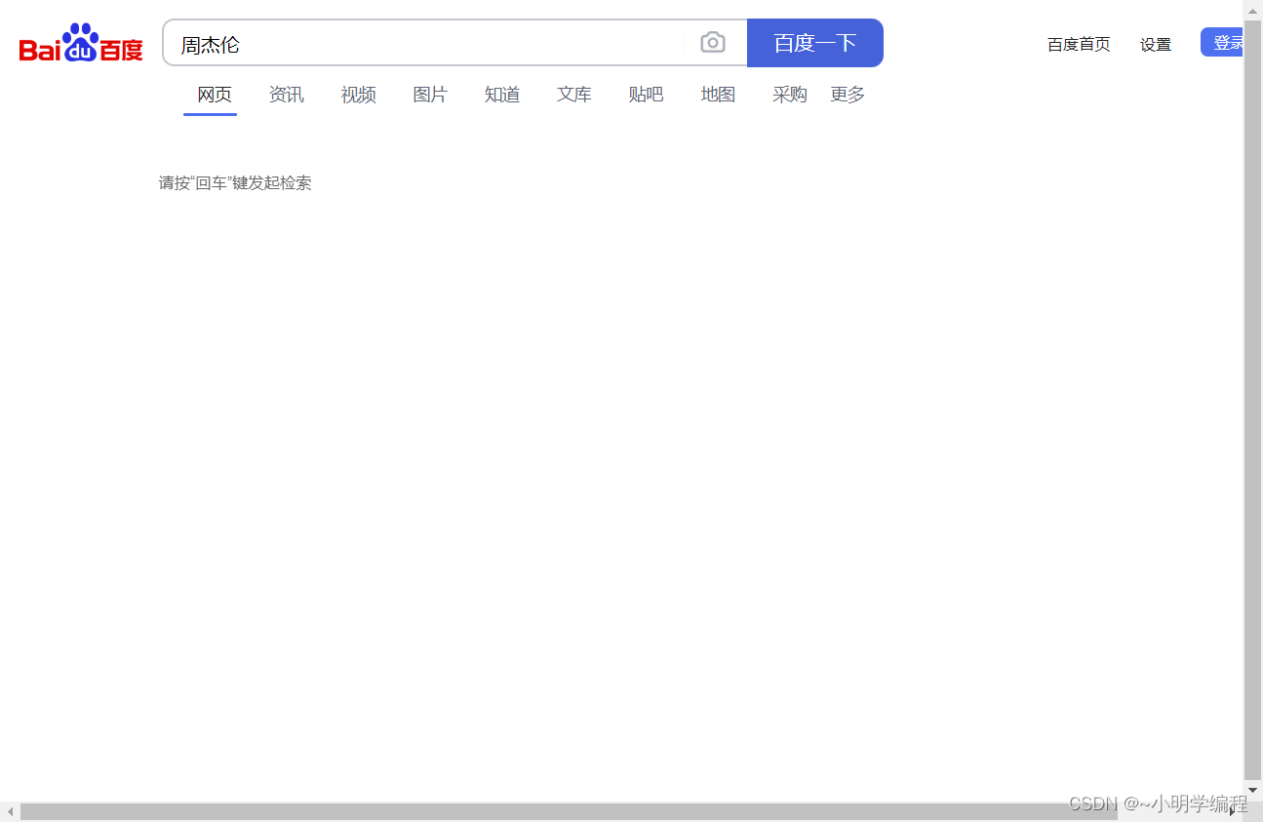Open the 贴吧 tab

click(646, 95)
